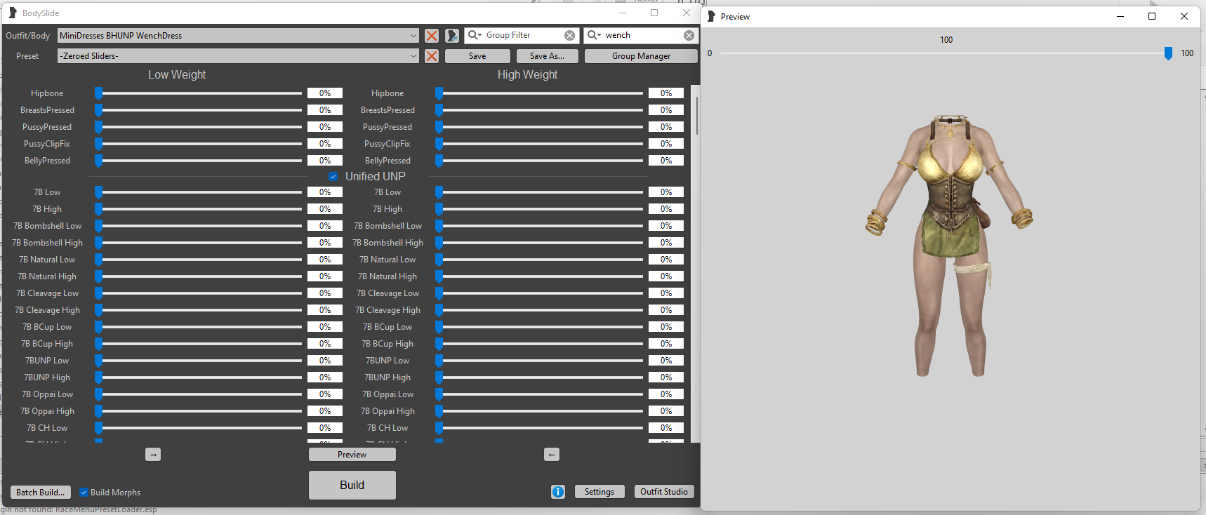Click the Save preset button
Screen dimensions: 1206x515
tap(477, 56)
